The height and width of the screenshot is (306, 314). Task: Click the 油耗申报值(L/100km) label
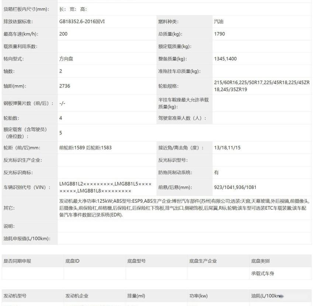[x=27, y=238]
